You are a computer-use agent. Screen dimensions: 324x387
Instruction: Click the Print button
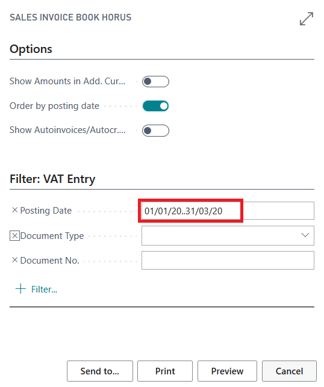[165, 371]
